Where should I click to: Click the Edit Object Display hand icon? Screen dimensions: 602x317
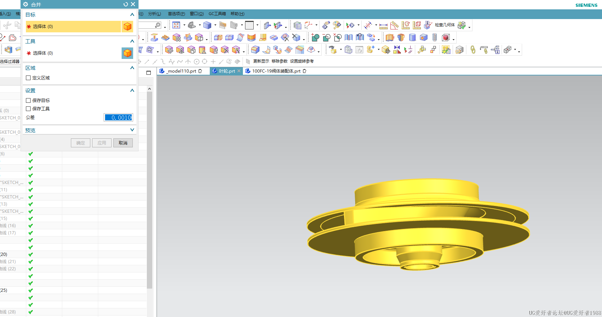click(326, 25)
